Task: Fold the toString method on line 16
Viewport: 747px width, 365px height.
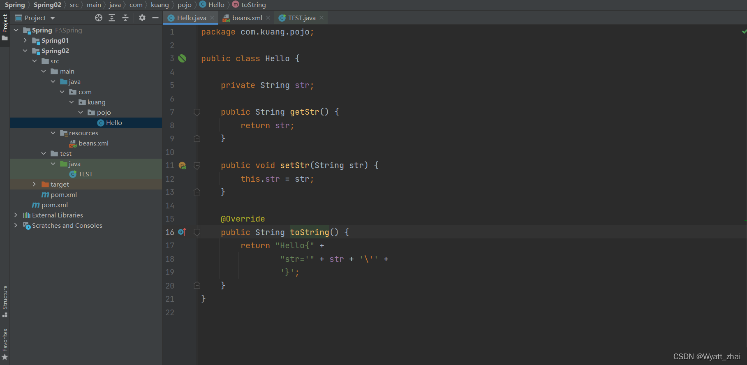Action: click(197, 232)
